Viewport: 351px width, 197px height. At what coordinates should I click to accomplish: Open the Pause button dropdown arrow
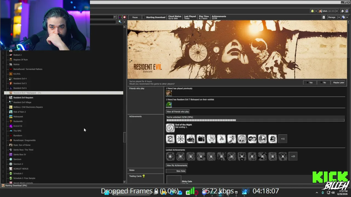[143, 17]
